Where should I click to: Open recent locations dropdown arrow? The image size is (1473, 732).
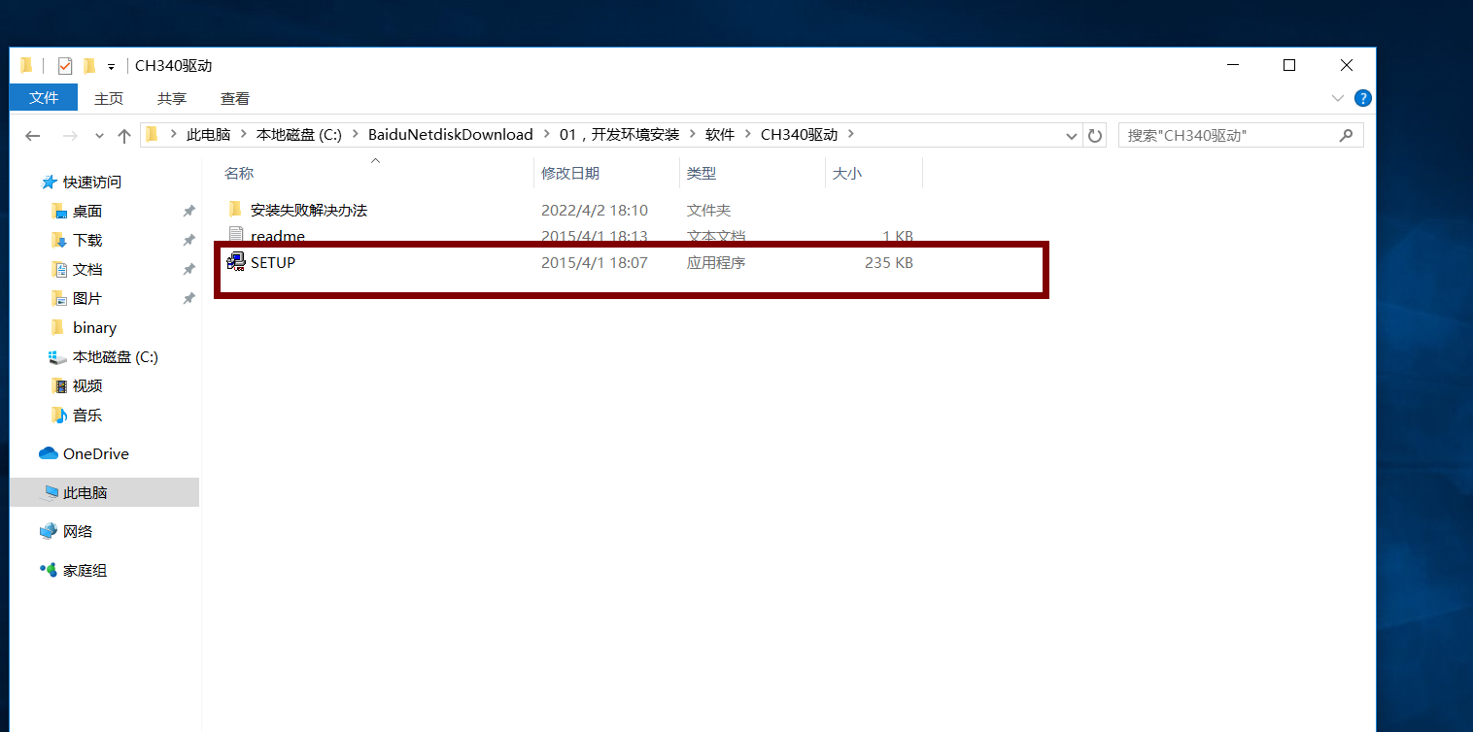coord(99,136)
